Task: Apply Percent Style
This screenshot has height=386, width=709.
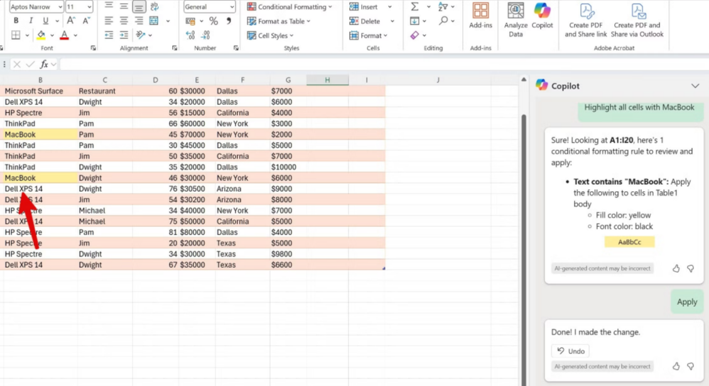Action: pos(214,21)
